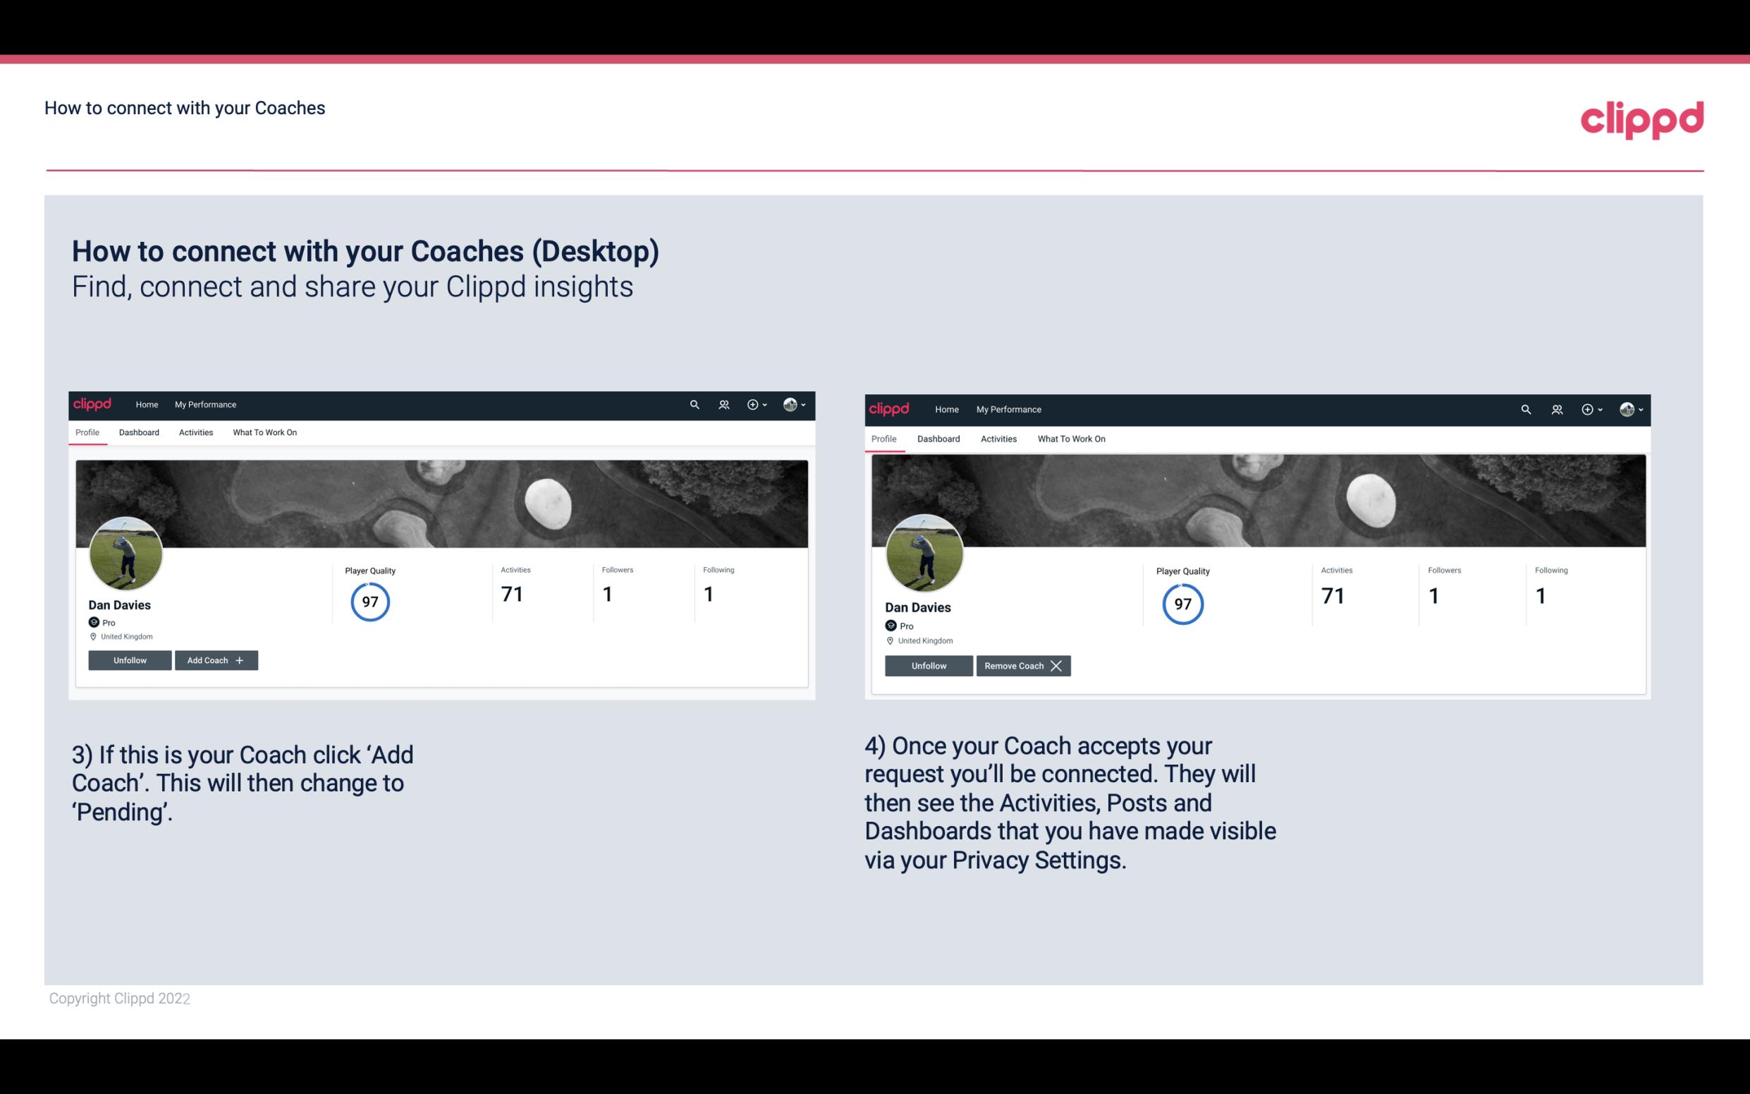
Task: Click 'Unfollow' button in first panel
Action: [130, 660]
